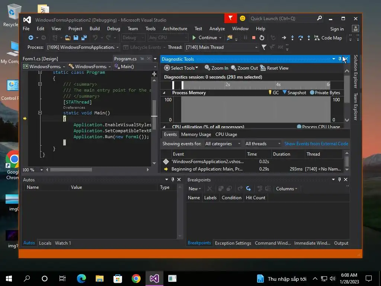The image size is (381, 286).
Task: Open the Thread dropdown showing [7140] Main Thread
Action: click(x=221, y=47)
